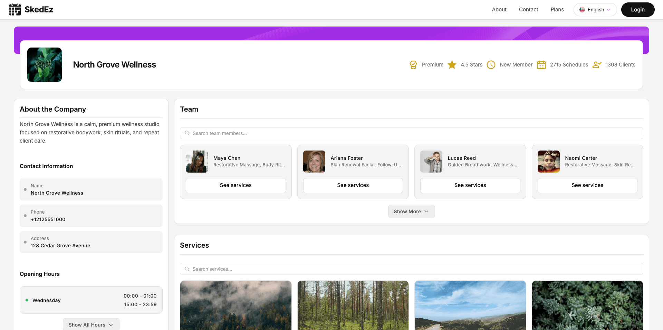Open the English language dropdown
The height and width of the screenshot is (330, 663).
pyautogui.click(x=595, y=10)
